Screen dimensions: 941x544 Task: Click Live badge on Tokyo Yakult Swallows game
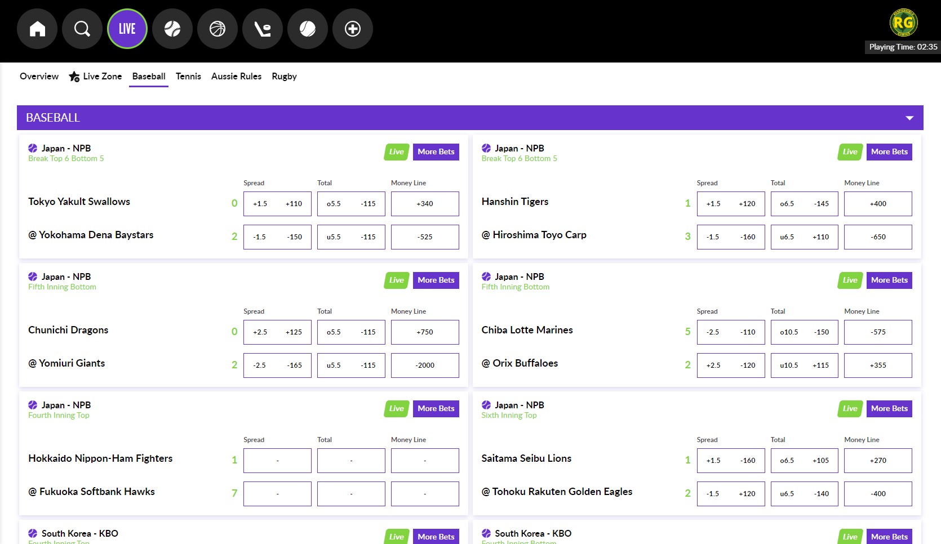click(397, 151)
